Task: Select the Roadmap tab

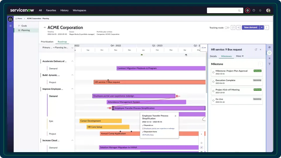Action: [x=62, y=42]
